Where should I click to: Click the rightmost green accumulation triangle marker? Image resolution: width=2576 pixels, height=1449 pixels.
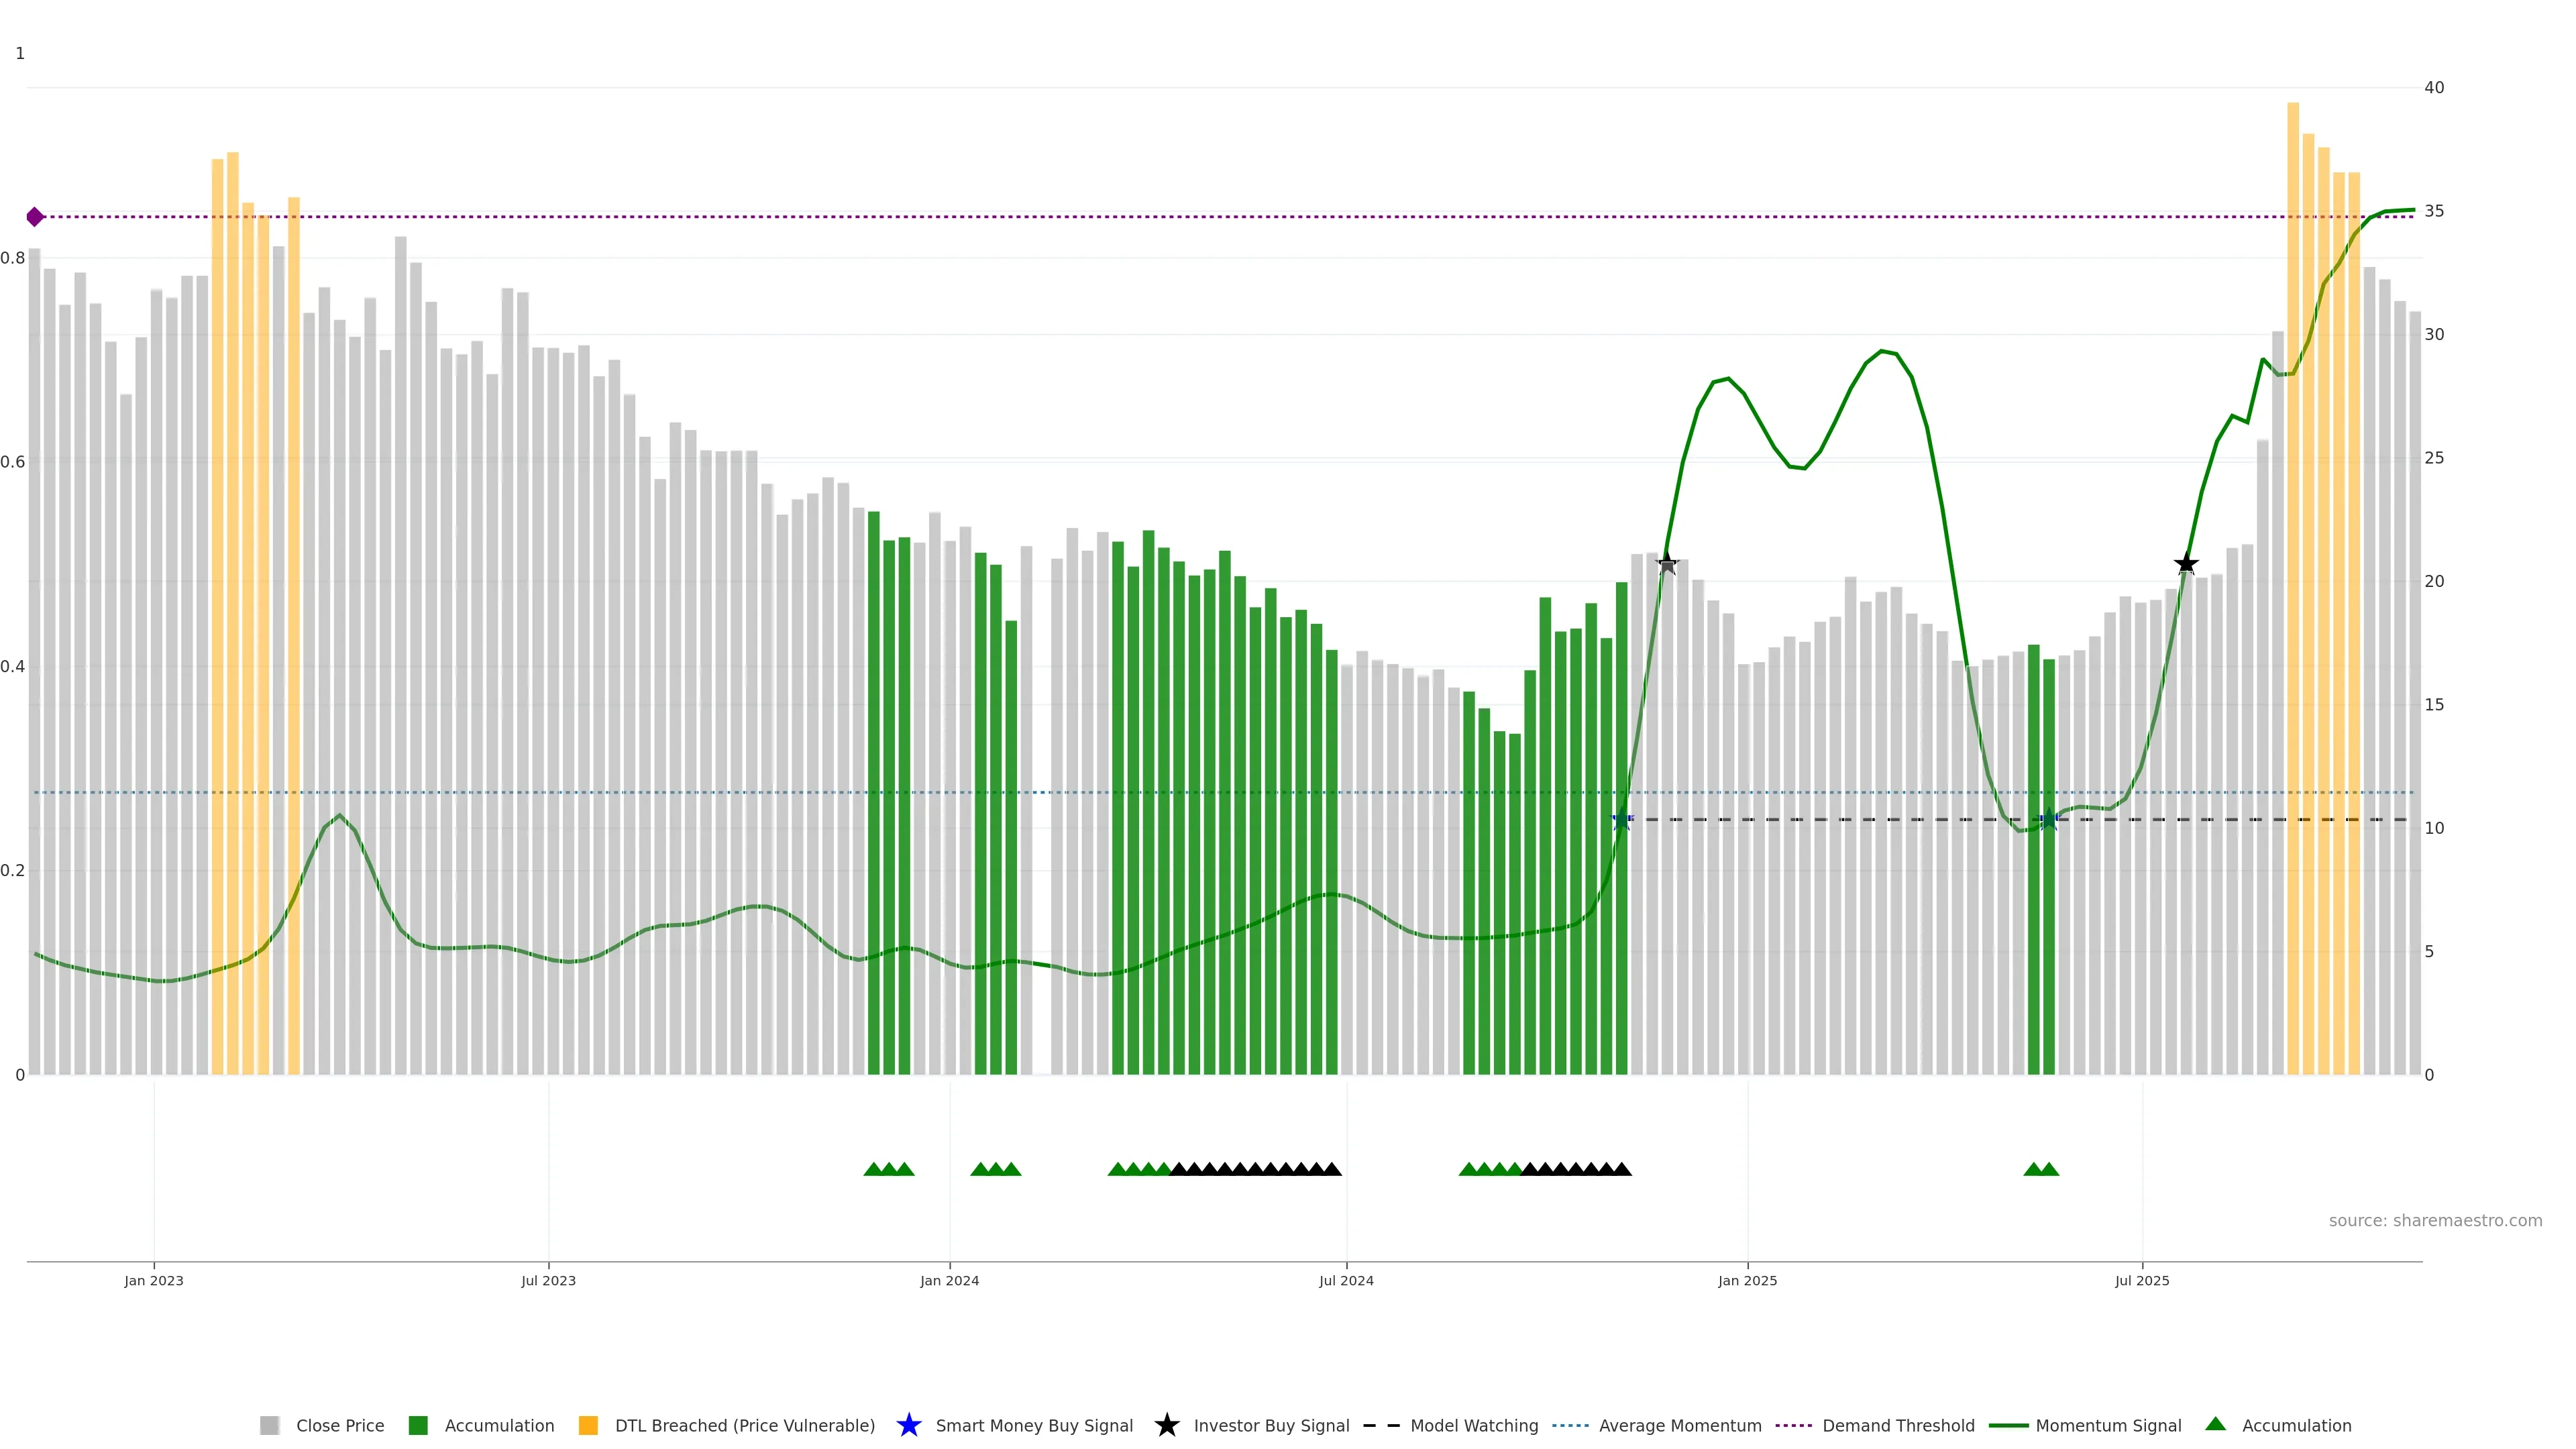pyautogui.click(x=2049, y=1169)
